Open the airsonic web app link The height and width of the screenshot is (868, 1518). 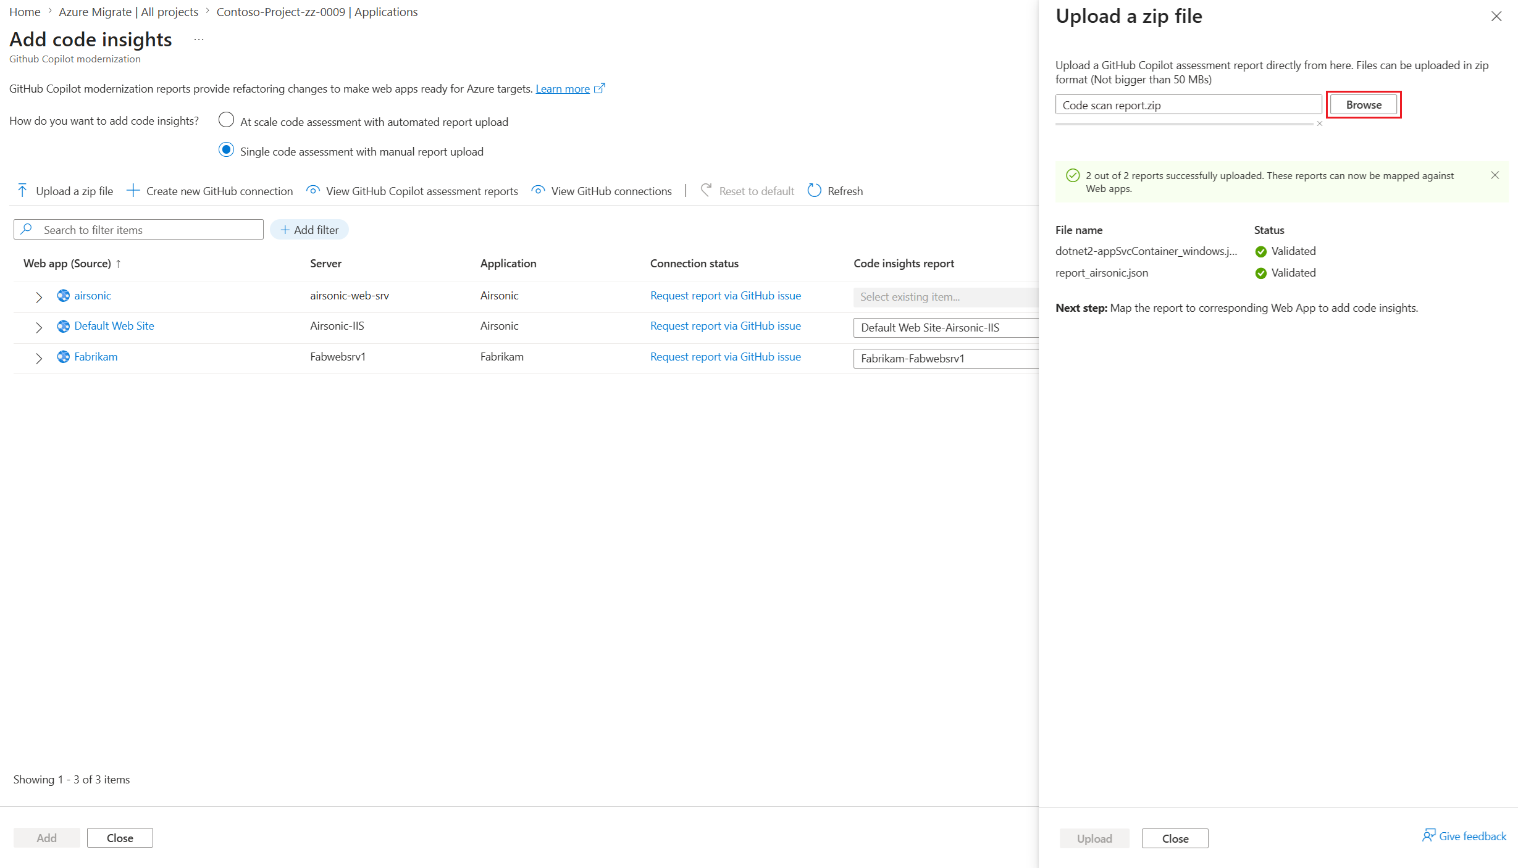pos(93,296)
